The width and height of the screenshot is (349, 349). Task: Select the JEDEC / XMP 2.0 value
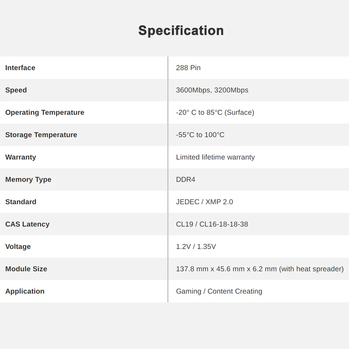204,202
